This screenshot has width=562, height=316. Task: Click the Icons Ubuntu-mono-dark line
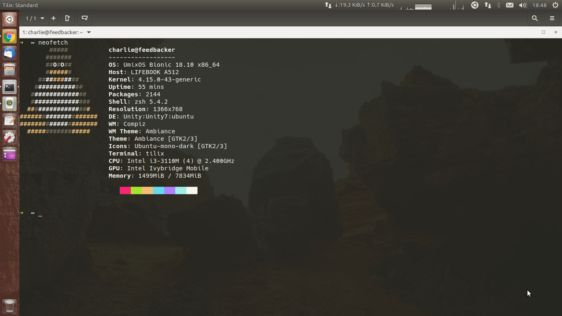point(168,146)
